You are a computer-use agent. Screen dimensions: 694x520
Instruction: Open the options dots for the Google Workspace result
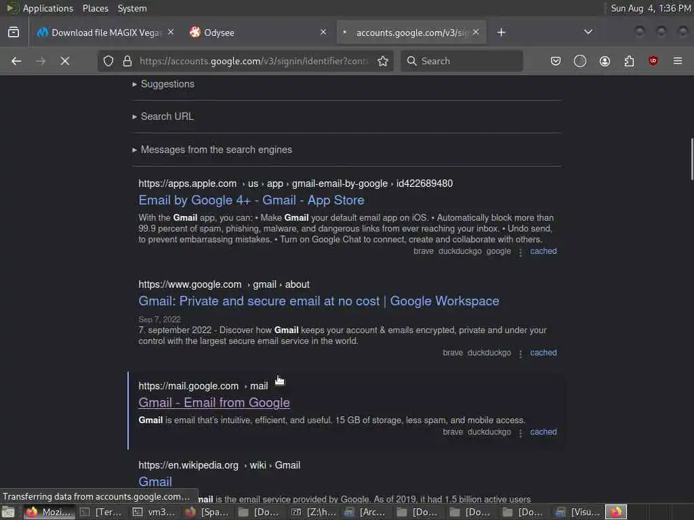520,353
